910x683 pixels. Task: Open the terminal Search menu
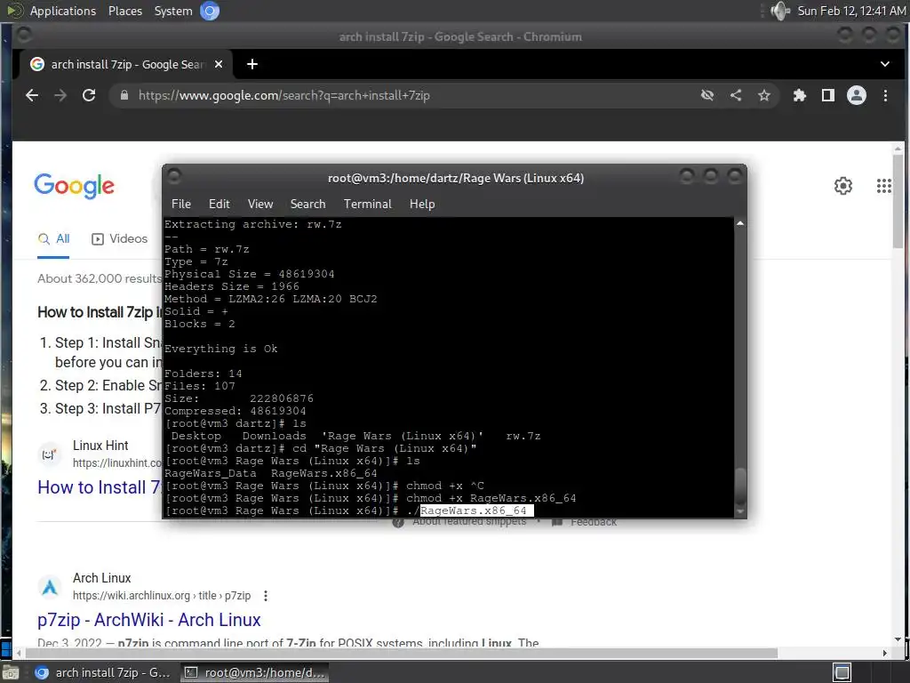point(307,204)
